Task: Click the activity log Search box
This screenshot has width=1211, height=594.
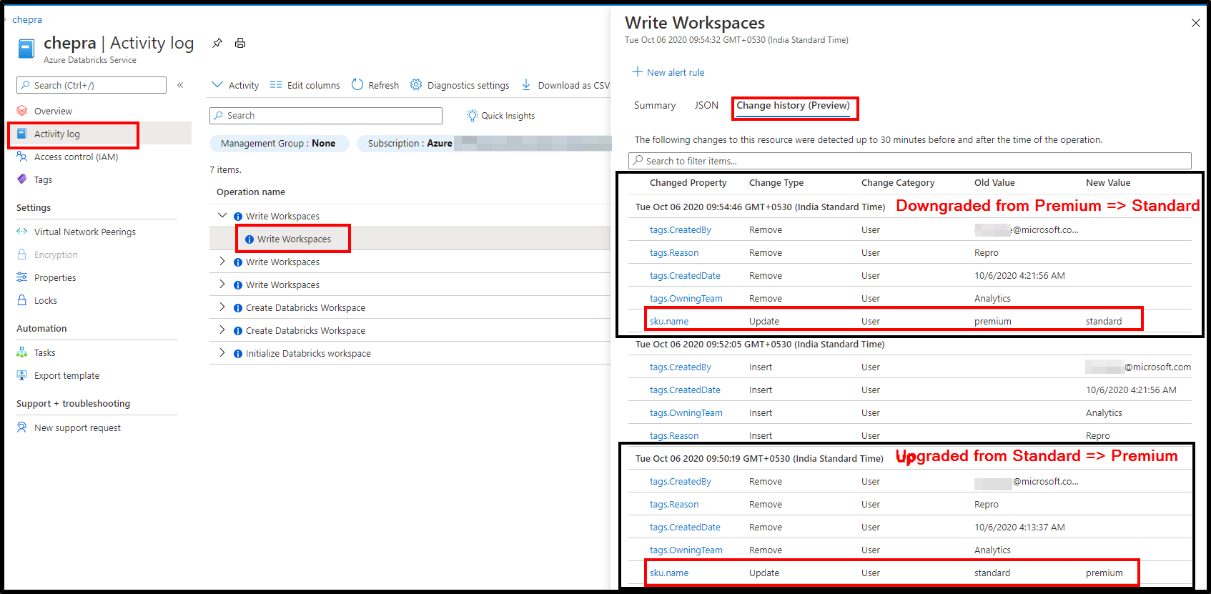Action: [x=326, y=116]
